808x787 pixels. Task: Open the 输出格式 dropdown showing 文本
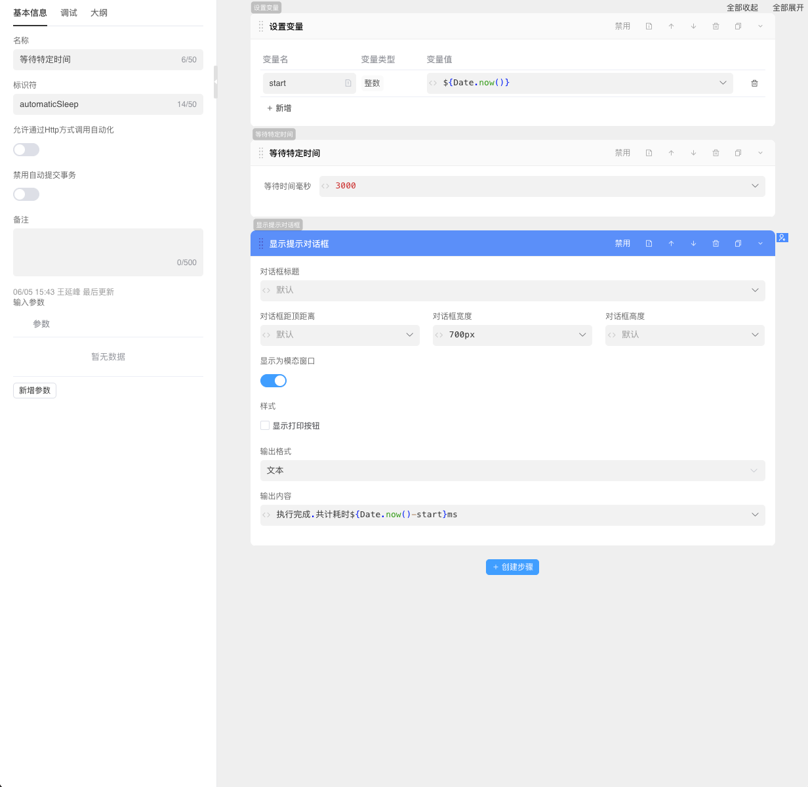512,471
